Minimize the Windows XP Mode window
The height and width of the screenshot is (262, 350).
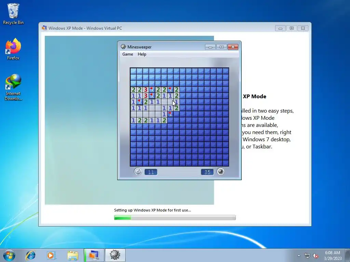[280, 28]
